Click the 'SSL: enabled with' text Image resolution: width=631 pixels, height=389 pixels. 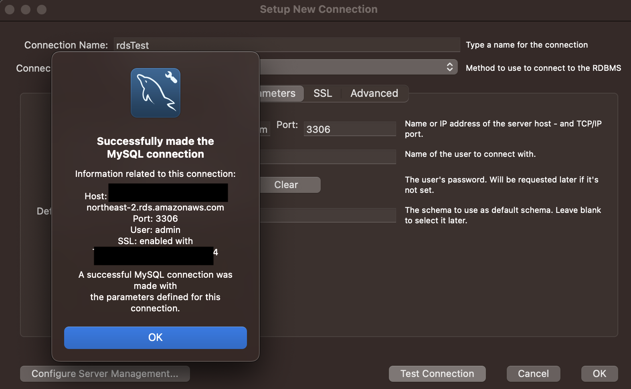[x=156, y=241]
